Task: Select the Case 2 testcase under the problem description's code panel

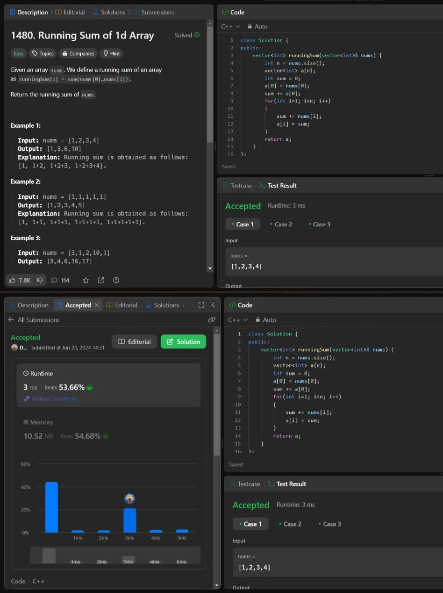Action: pyautogui.click(x=281, y=224)
